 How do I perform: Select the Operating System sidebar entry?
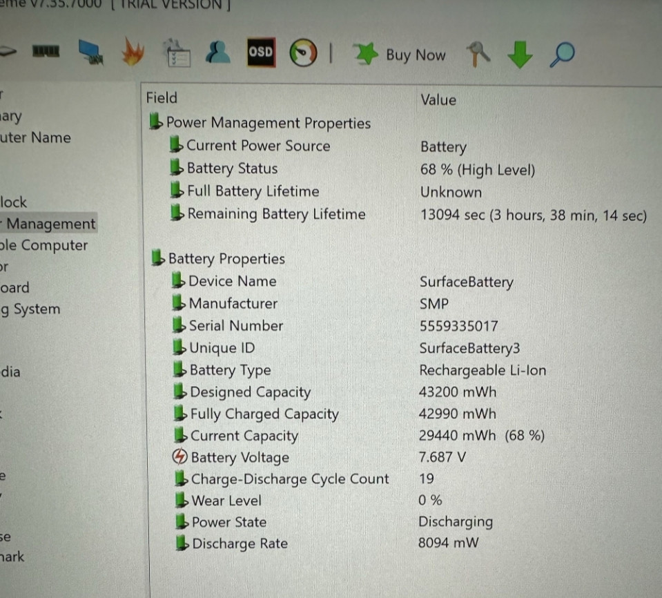[32, 309]
